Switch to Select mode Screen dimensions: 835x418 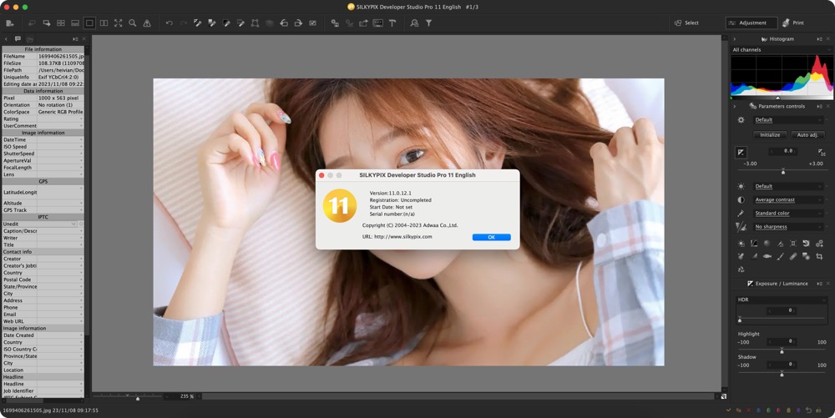687,23
